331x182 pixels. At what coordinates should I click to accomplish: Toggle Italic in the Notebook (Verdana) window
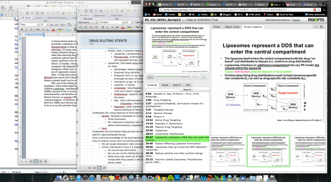(x=107, y=27)
